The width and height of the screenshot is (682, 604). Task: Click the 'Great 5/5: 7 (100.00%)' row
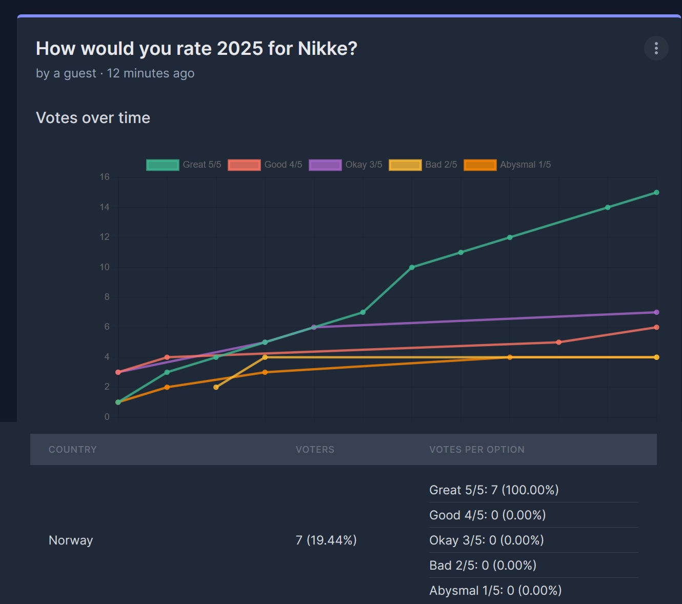pos(534,490)
